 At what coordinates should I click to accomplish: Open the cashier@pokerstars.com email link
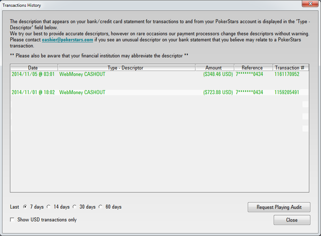click(67, 39)
